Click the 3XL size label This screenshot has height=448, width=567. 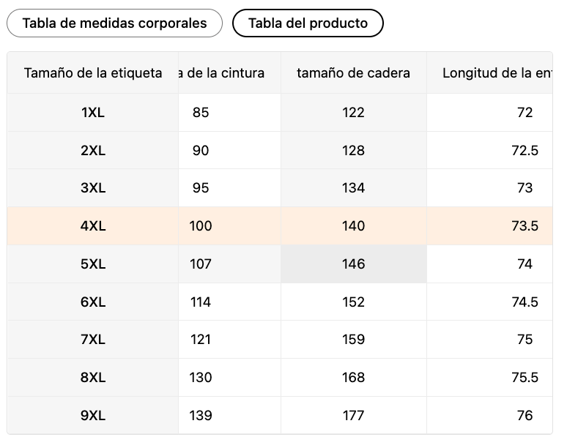click(x=93, y=188)
